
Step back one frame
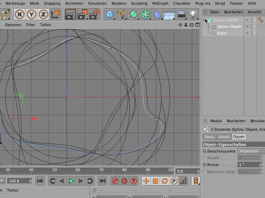(62, 181)
